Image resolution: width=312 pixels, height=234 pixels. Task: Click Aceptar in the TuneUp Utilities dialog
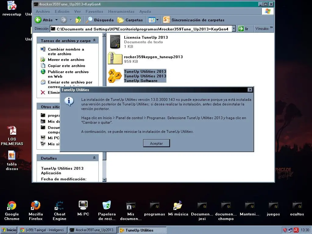(156, 143)
